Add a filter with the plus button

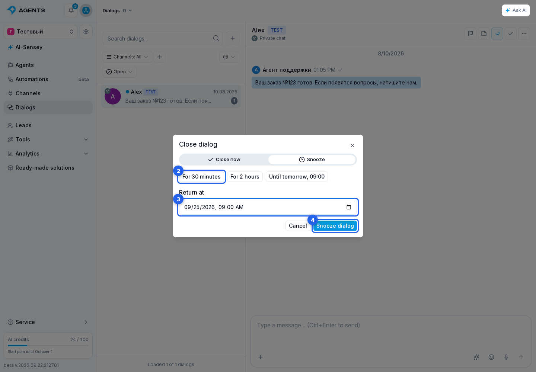point(160,57)
